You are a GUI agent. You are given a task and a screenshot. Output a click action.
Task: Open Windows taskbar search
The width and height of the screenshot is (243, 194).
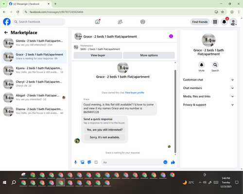pyautogui.click(x=14, y=182)
